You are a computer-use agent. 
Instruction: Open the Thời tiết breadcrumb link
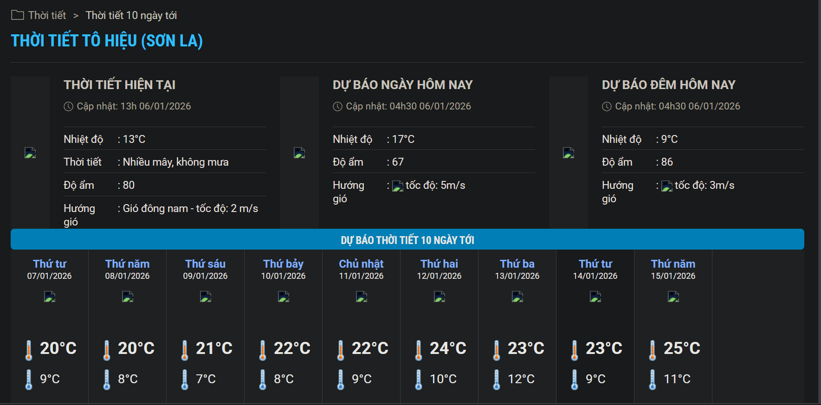click(x=47, y=15)
